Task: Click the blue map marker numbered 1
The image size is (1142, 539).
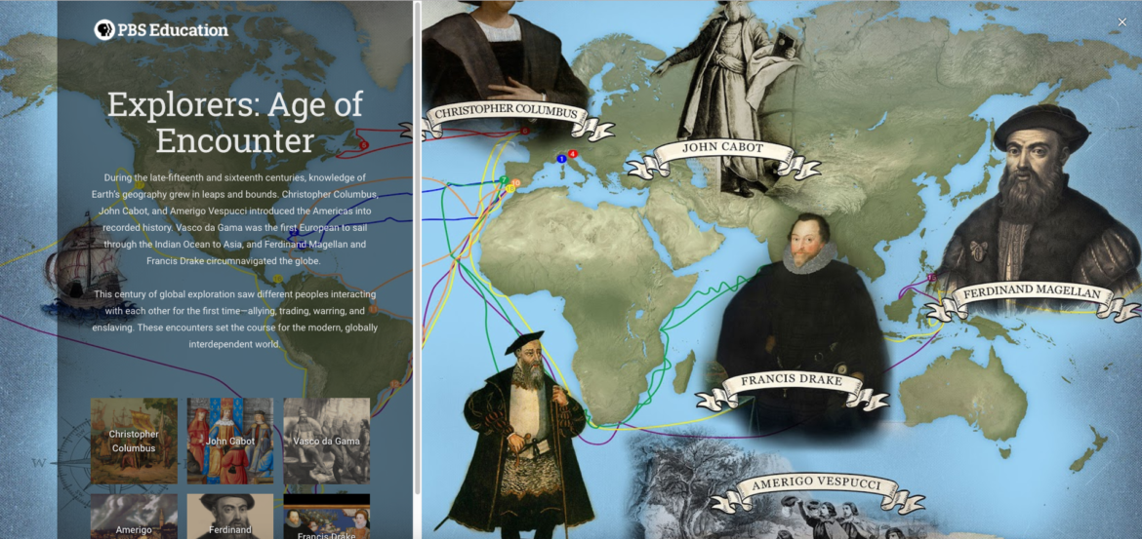Action: pyautogui.click(x=561, y=159)
